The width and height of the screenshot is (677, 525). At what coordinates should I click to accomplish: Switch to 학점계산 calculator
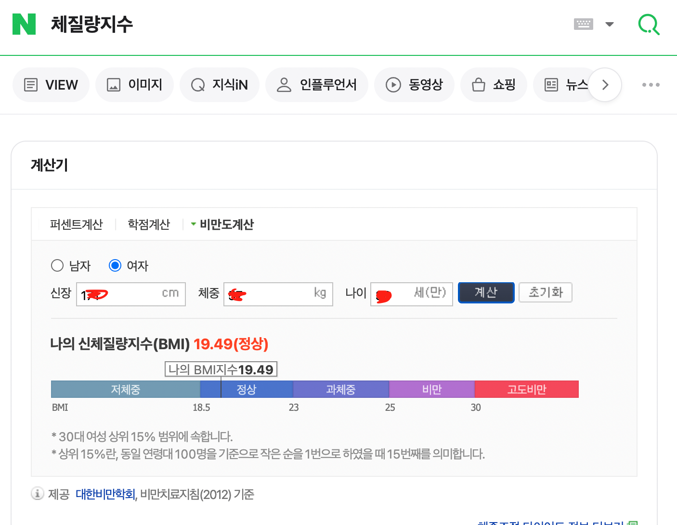pyautogui.click(x=149, y=224)
